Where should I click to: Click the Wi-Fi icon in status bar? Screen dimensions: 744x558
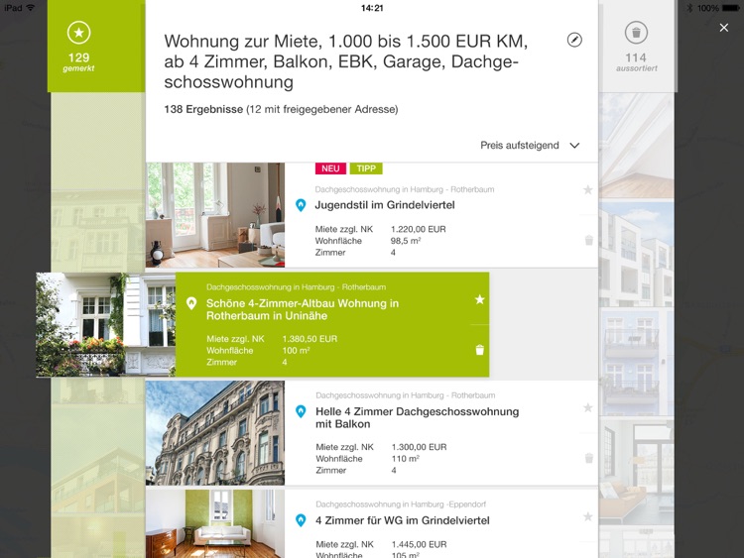coord(31,8)
